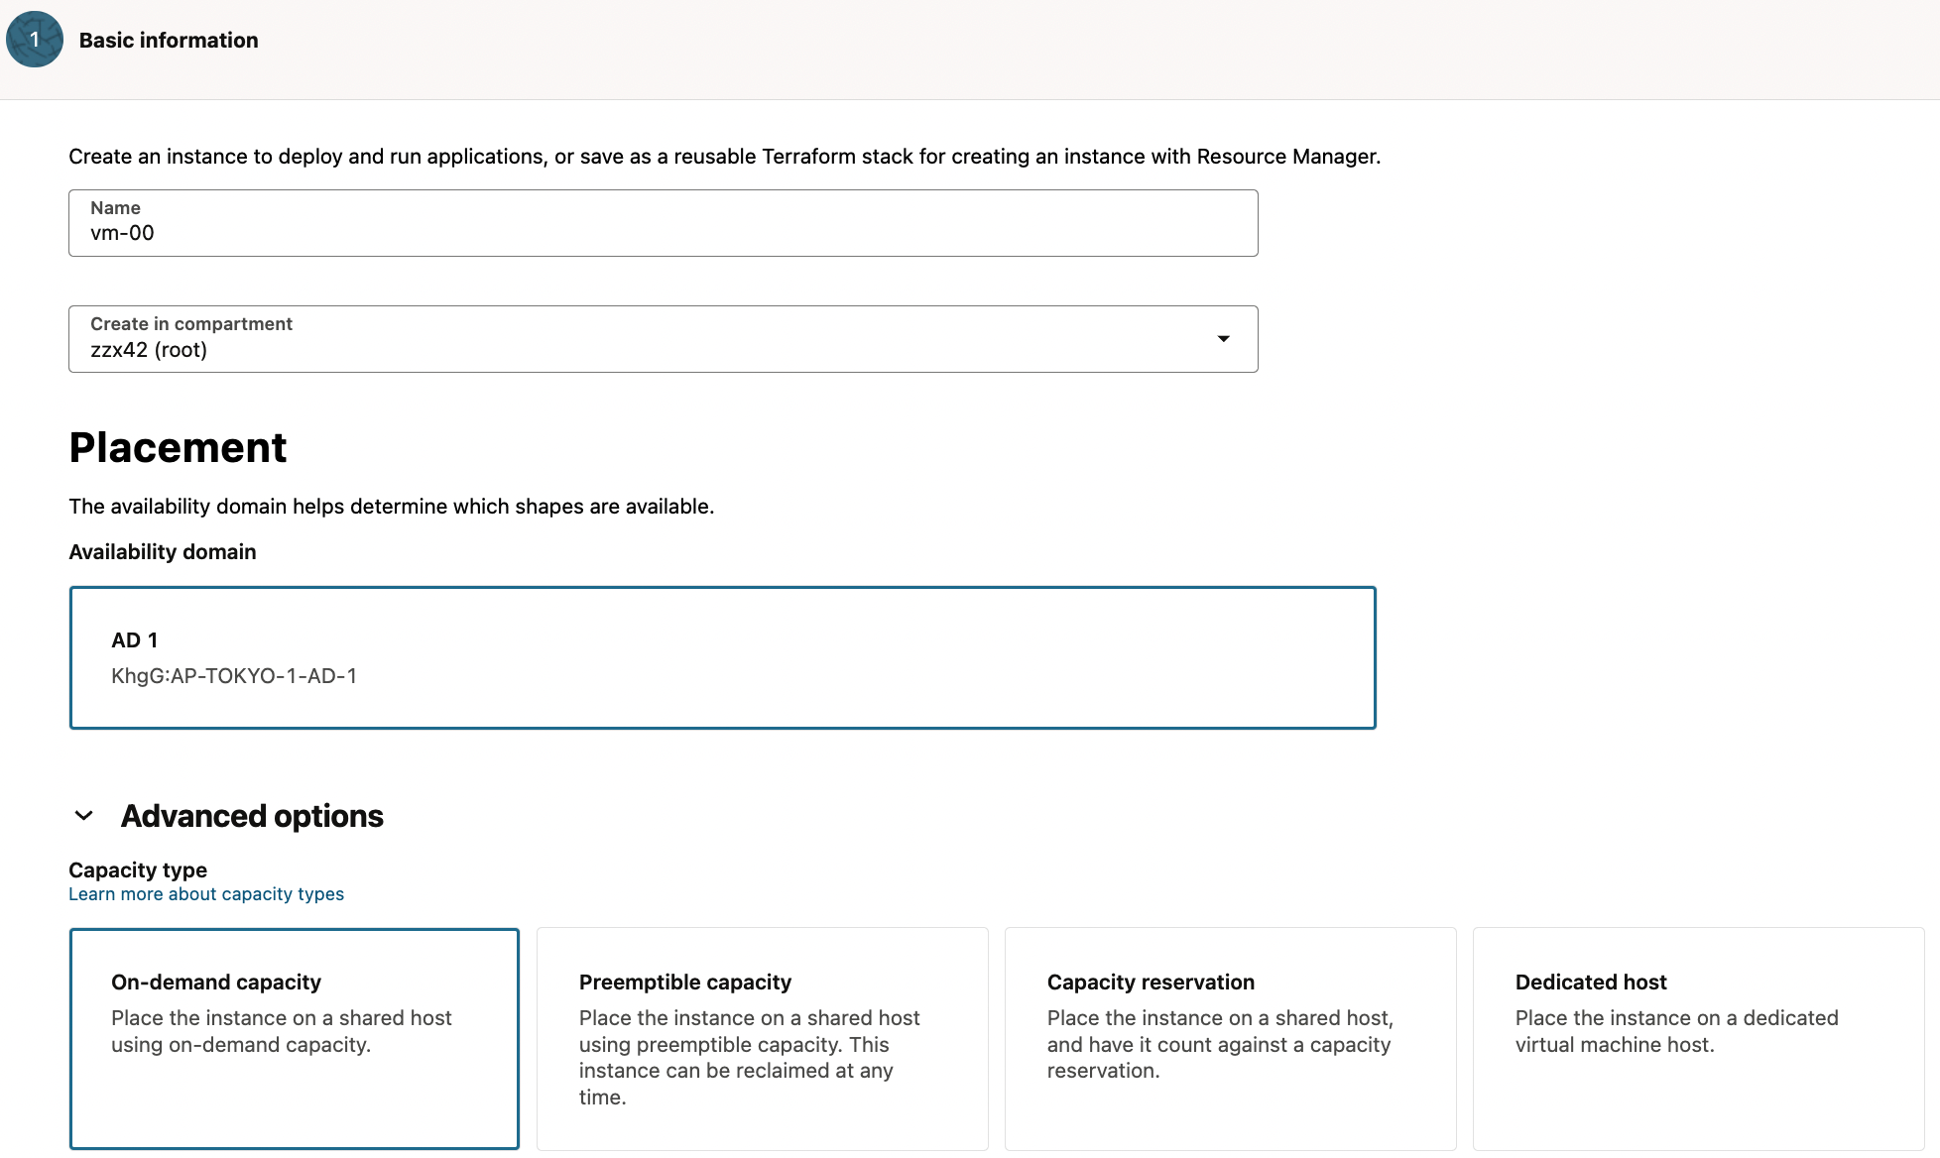The height and width of the screenshot is (1158, 1940).
Task: Choose the Preemptible capacity card
Action: coord(762,1038)
